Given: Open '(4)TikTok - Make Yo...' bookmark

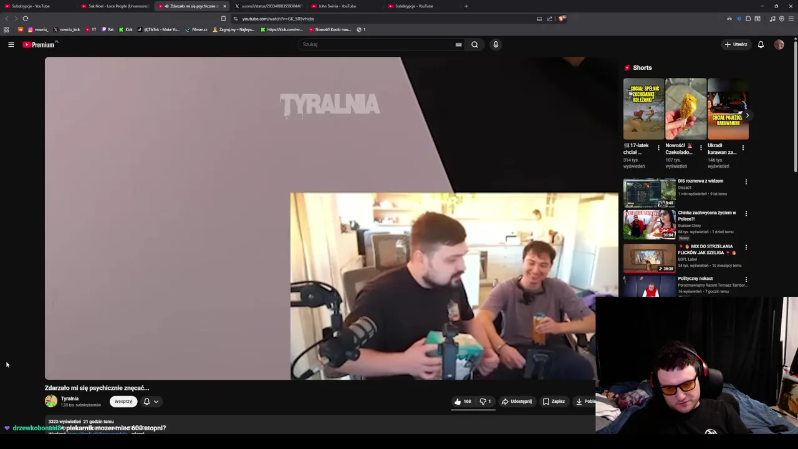Looking at the screenshot, I should tap(159, 29).
